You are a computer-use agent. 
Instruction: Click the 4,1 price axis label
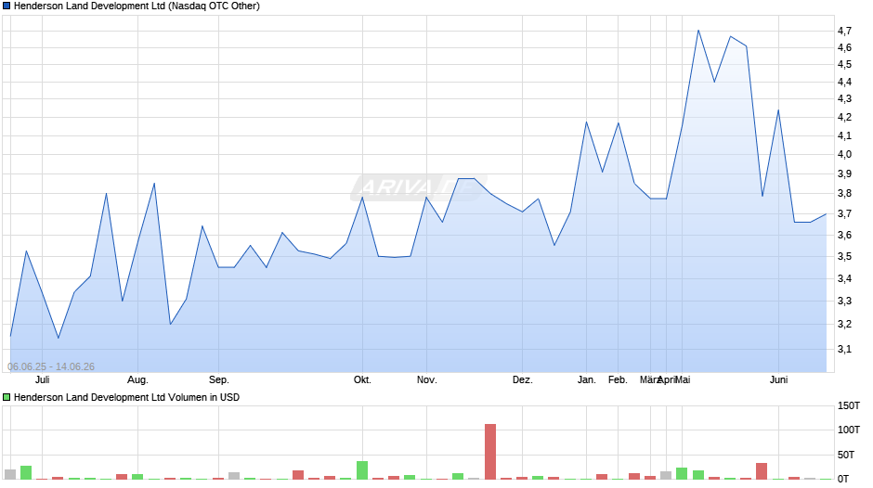[844, 135]
